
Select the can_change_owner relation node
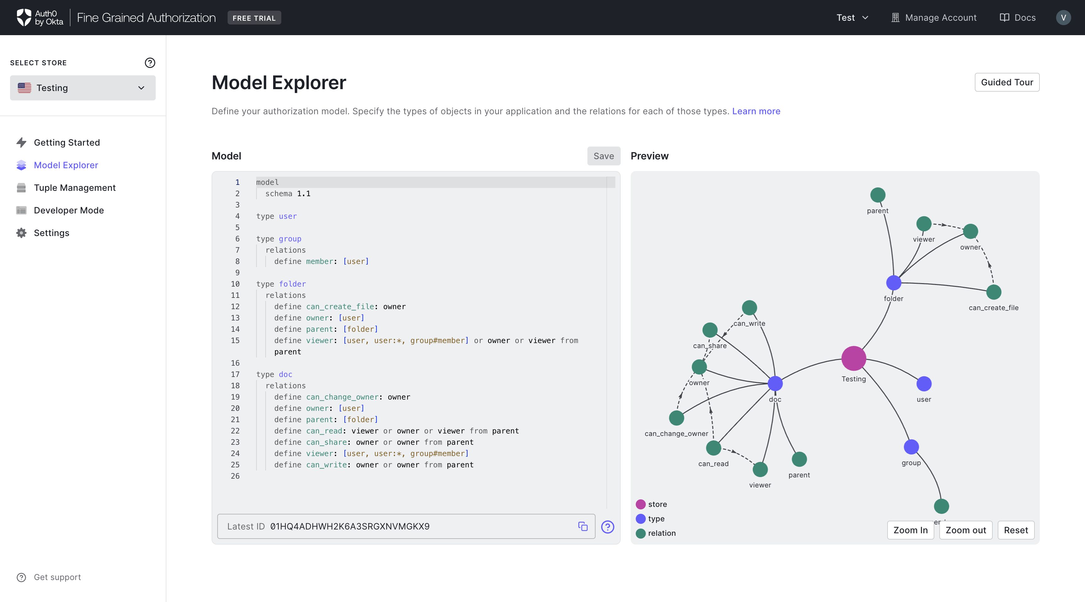677,418
